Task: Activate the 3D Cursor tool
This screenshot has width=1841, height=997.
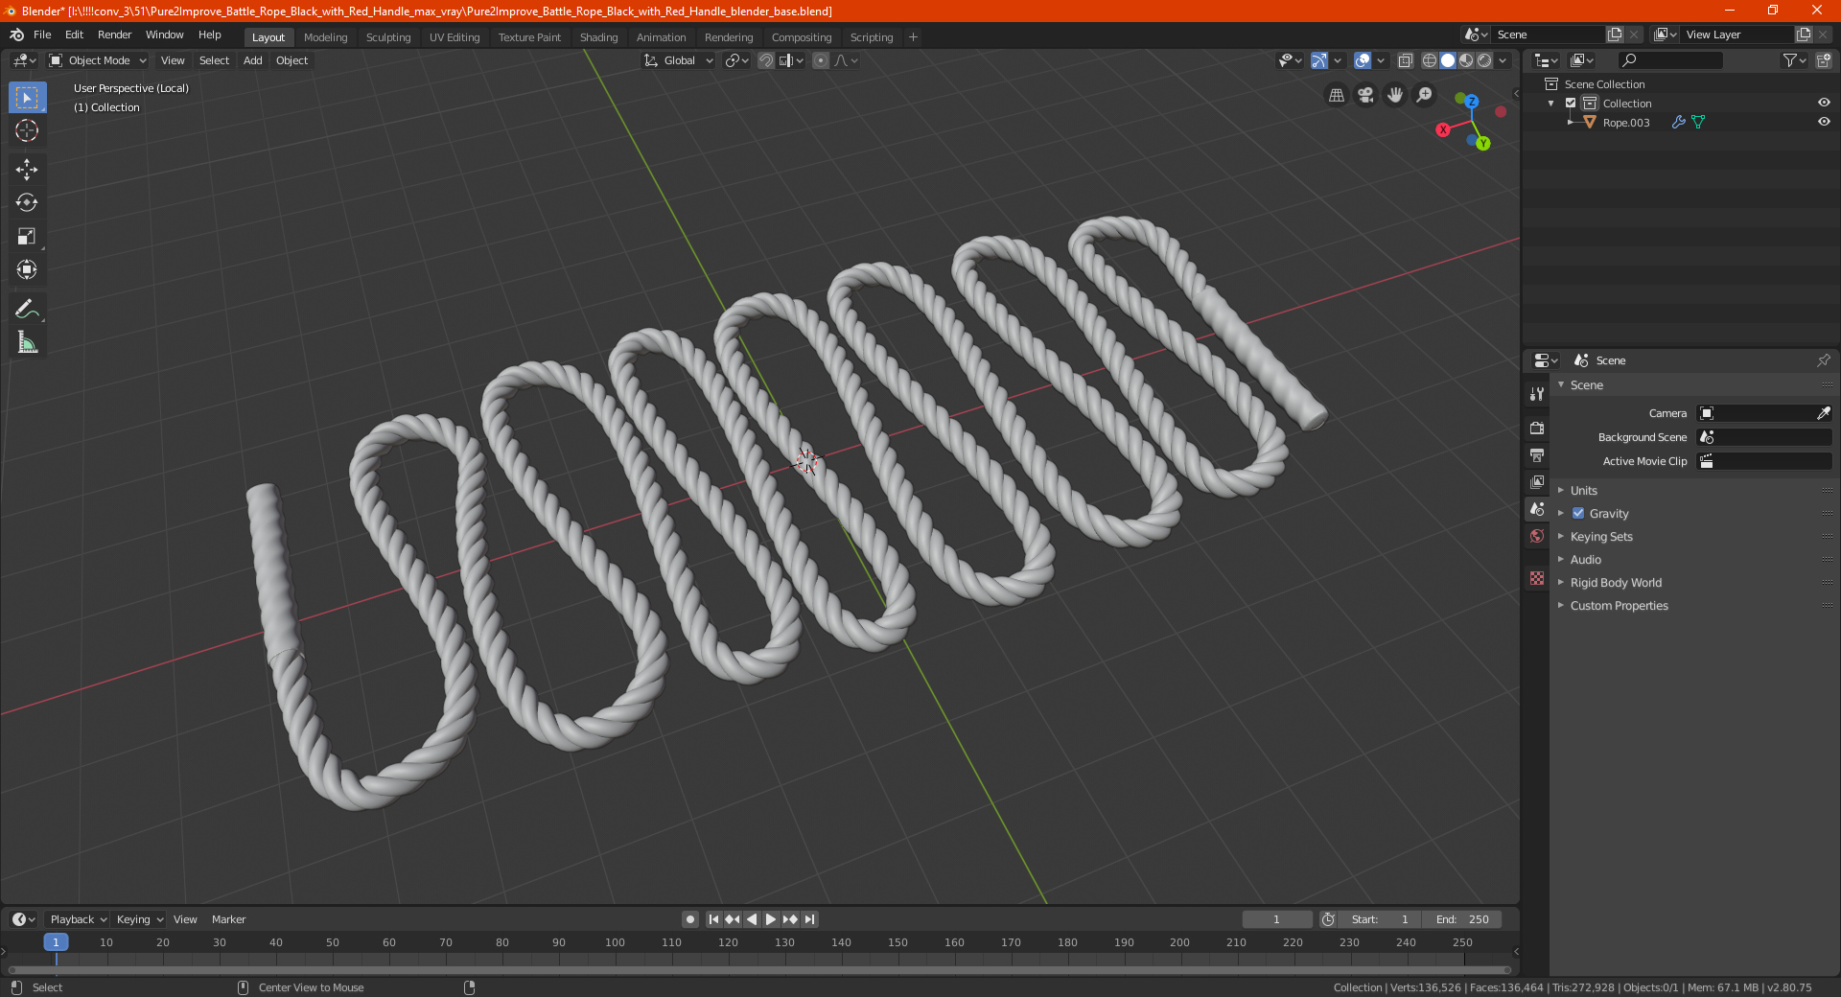Action: point(27,130)
